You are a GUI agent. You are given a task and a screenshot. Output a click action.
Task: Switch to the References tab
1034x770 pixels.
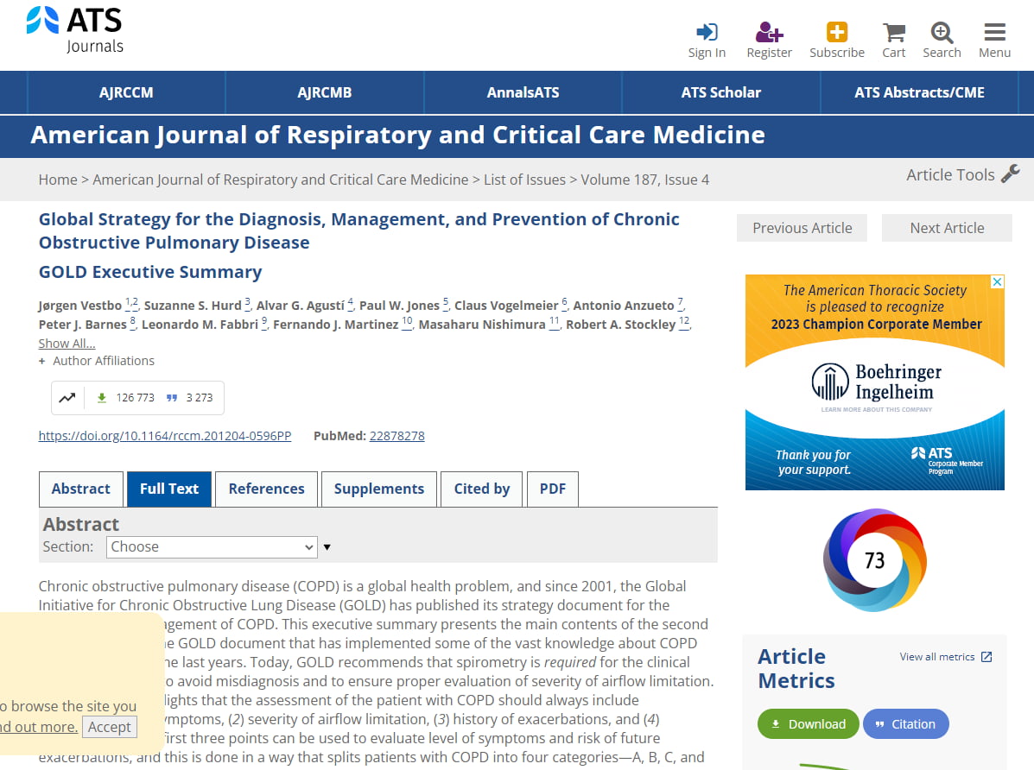(266, 489)
